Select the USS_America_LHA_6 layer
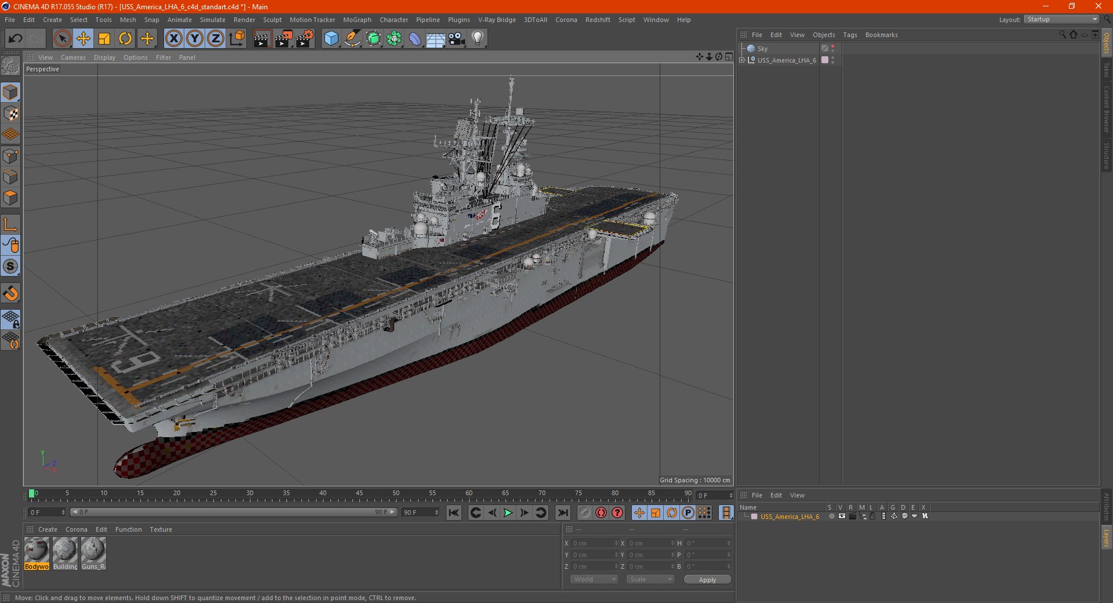This screenshot has width=1113, height=603. pos(790,517)
